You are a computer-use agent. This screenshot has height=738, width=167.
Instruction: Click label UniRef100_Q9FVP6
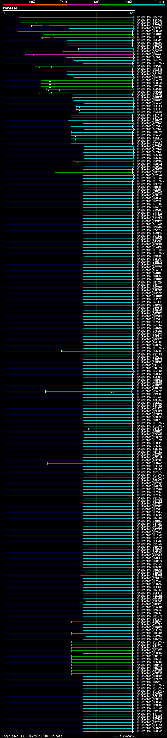click(x=150, y=40)
